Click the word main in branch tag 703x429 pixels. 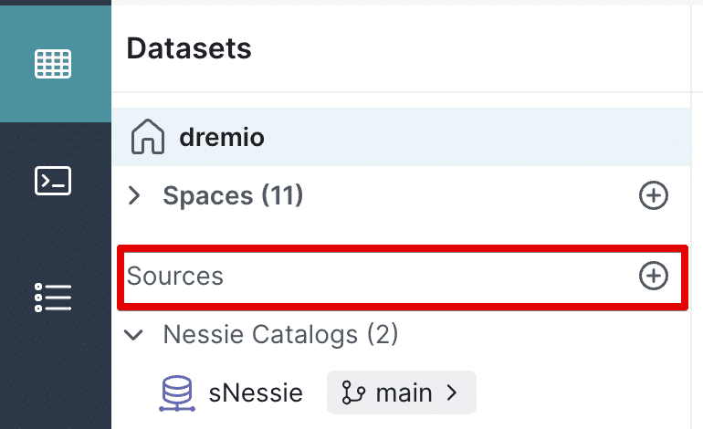(x=404, y=393)
